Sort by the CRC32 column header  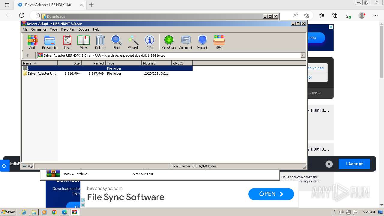(182, 63)
